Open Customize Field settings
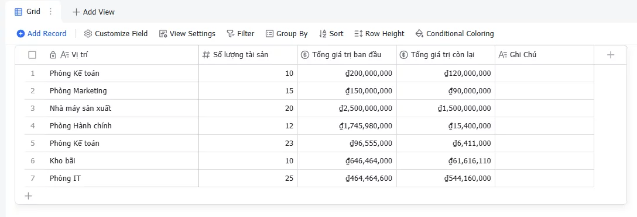The width and height of the screenshot is (637, 217). pyautogui.click(x=116, y=34)
